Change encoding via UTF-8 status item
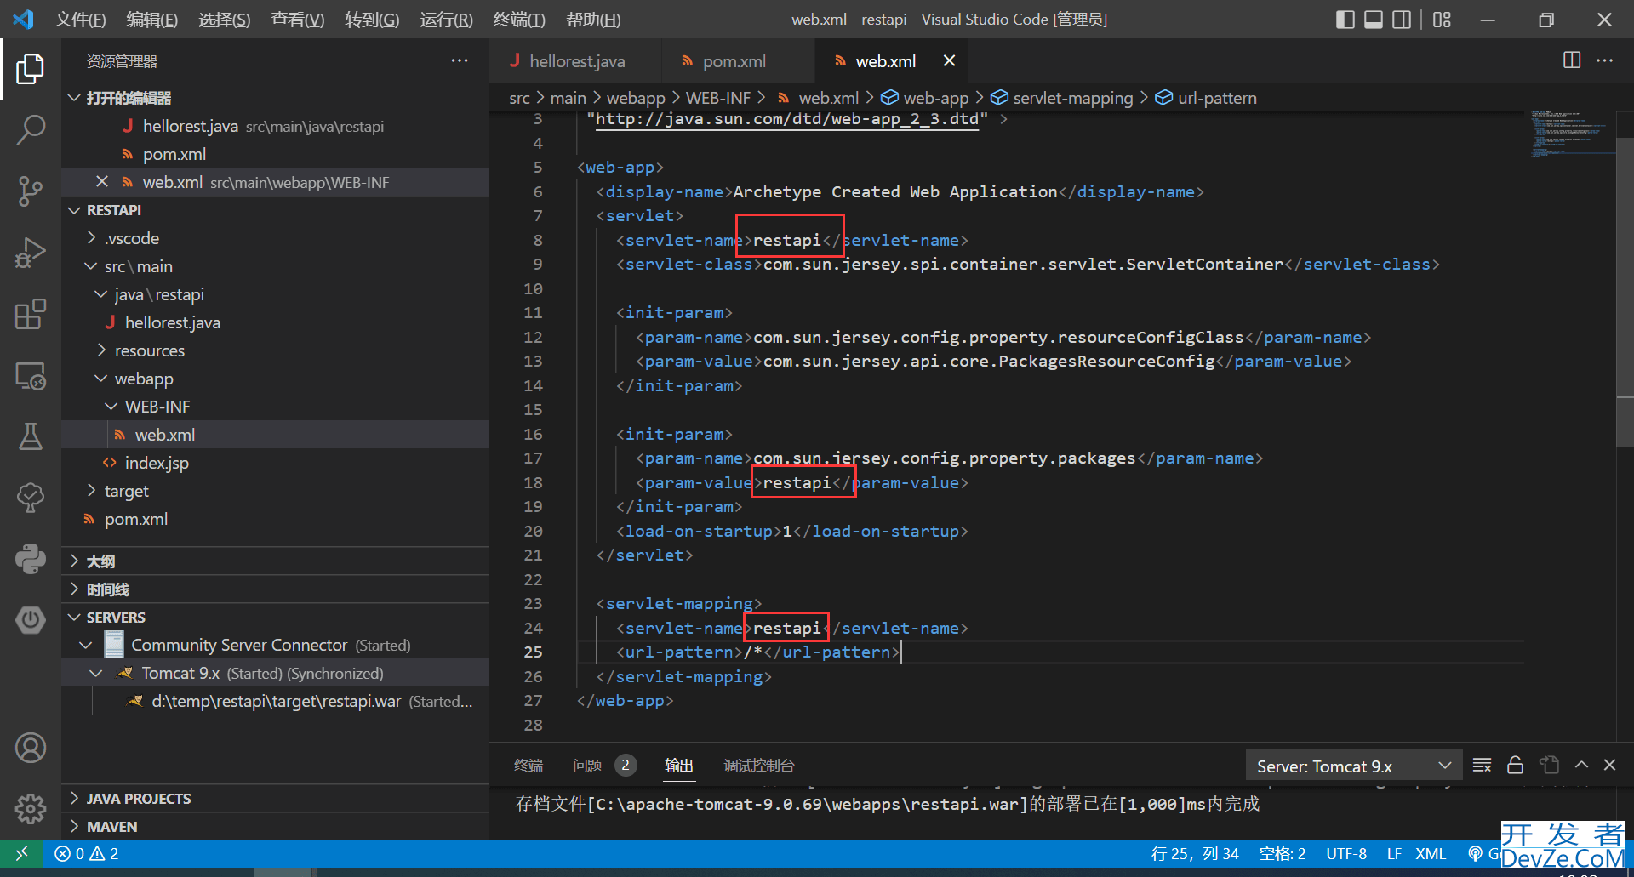The image size is (1634, 877). 1346,853
